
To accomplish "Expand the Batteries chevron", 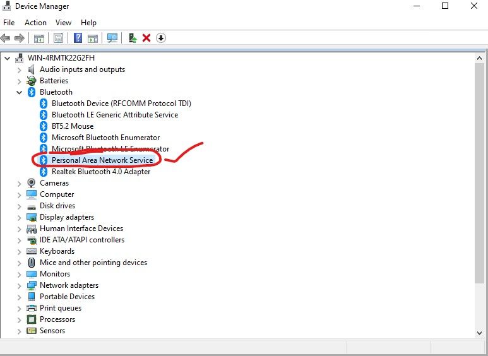I will 20,81.
